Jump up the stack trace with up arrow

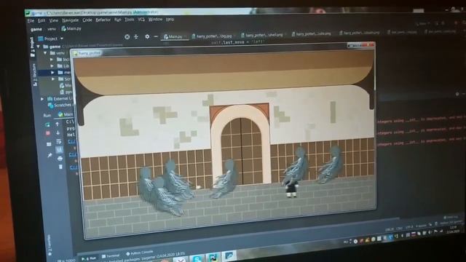(x=58, y=124)
